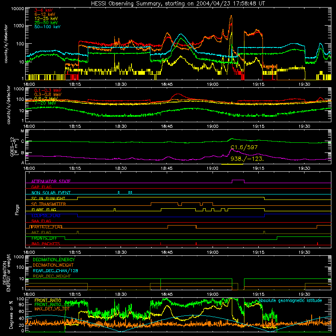Image resolution: width=336 pixels, height=336 pixels.
Task: Click the yellow FRONT_RATIO legend label
Action: click(48, 300)
